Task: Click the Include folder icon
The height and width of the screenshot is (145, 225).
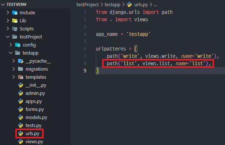Action: click(x=15, y=13)
